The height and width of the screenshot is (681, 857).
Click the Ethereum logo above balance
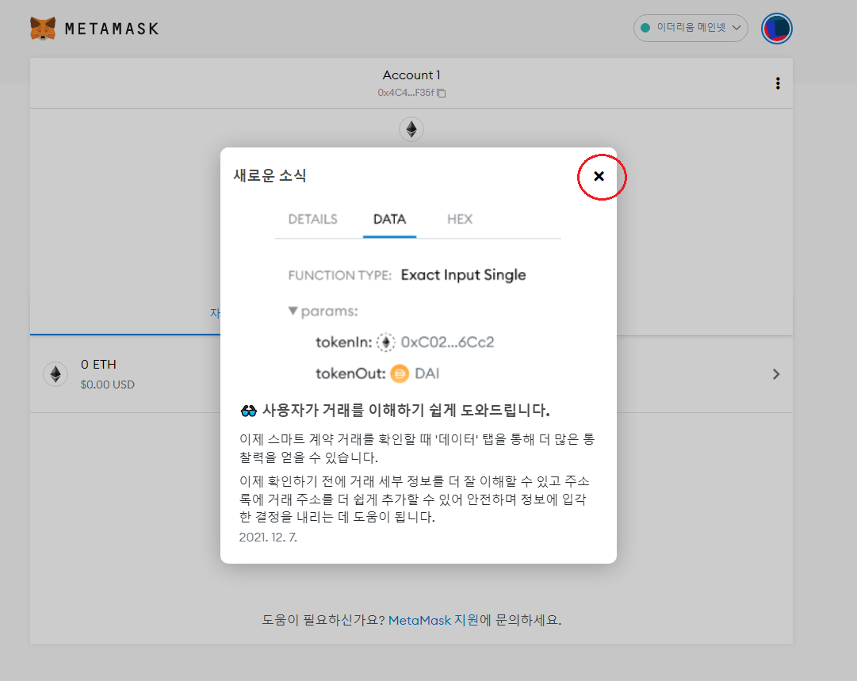(411, 129)
